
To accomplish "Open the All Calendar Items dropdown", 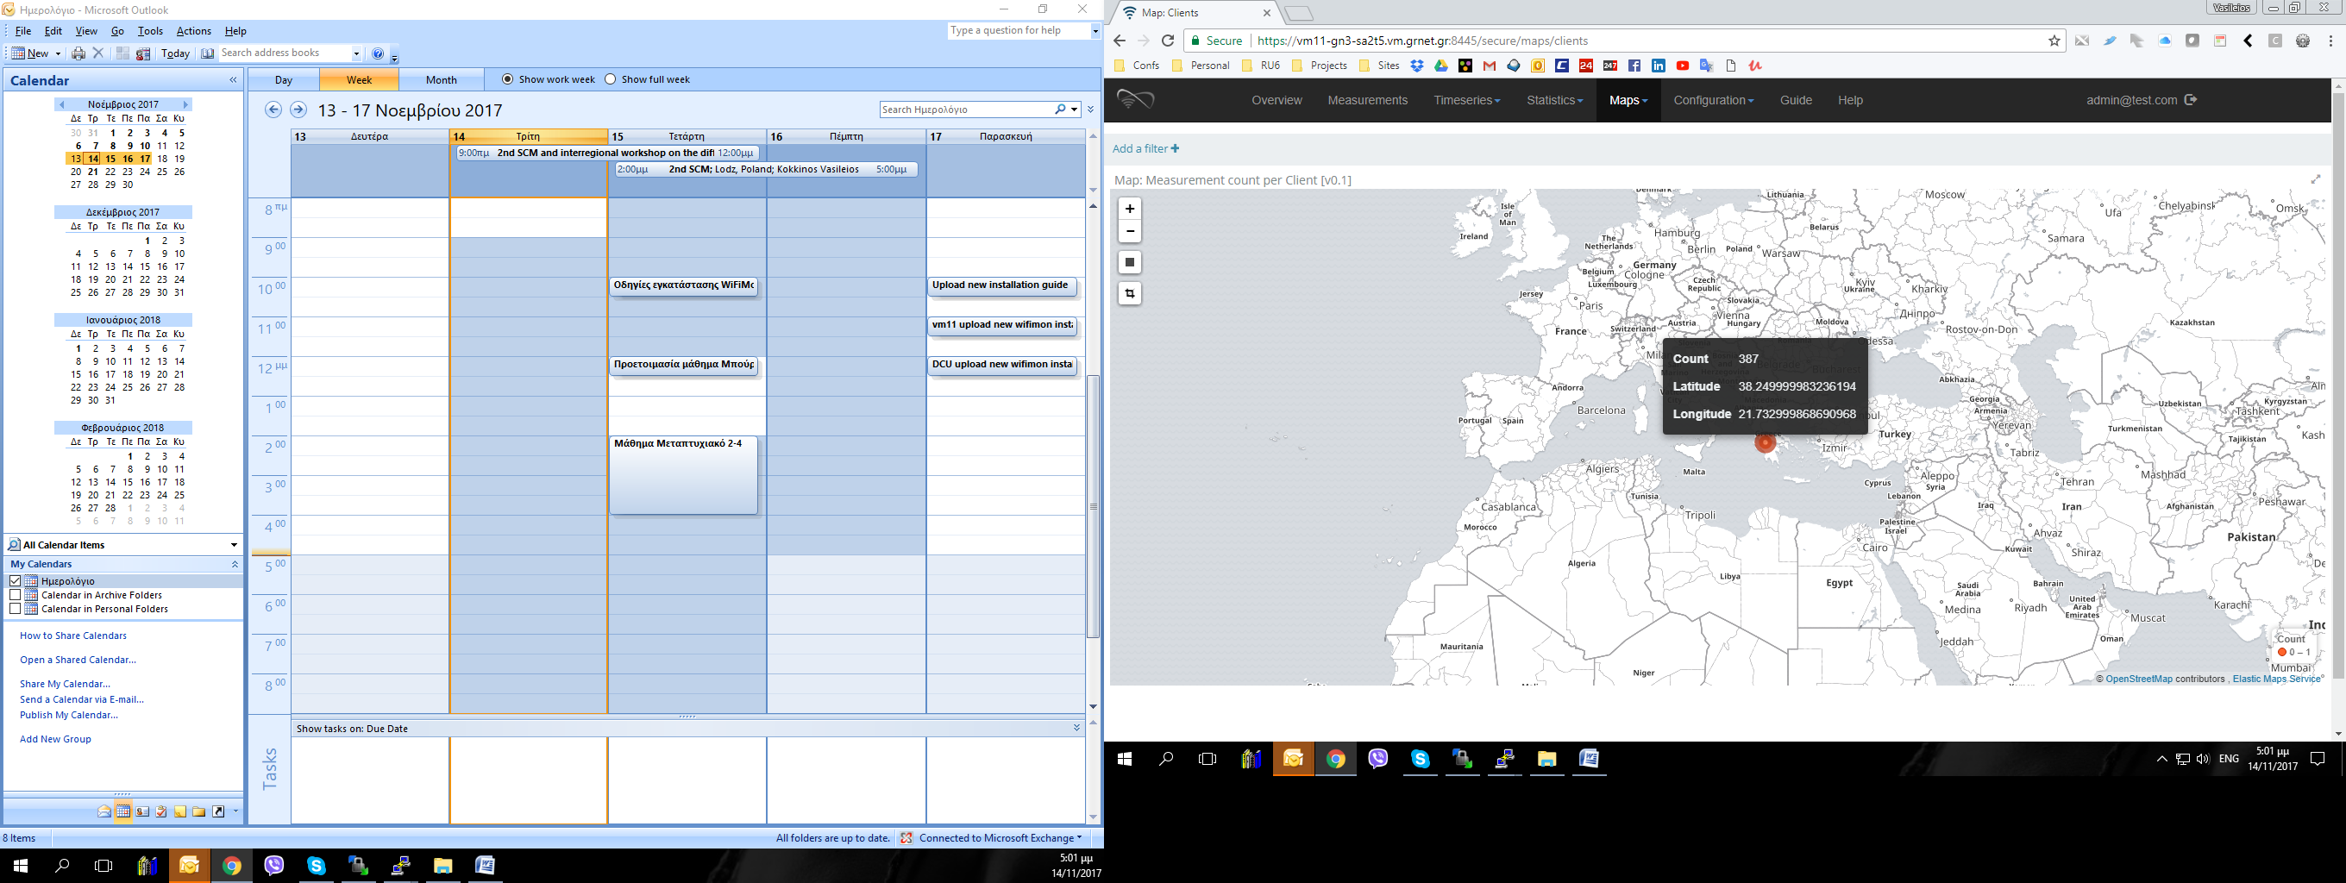I will [234, 545].
